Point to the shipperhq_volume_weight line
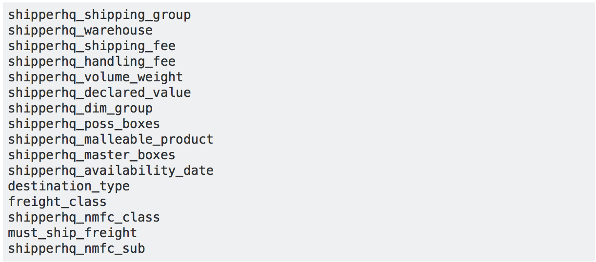This screenshot has width=596, height=262. [96, 77]
